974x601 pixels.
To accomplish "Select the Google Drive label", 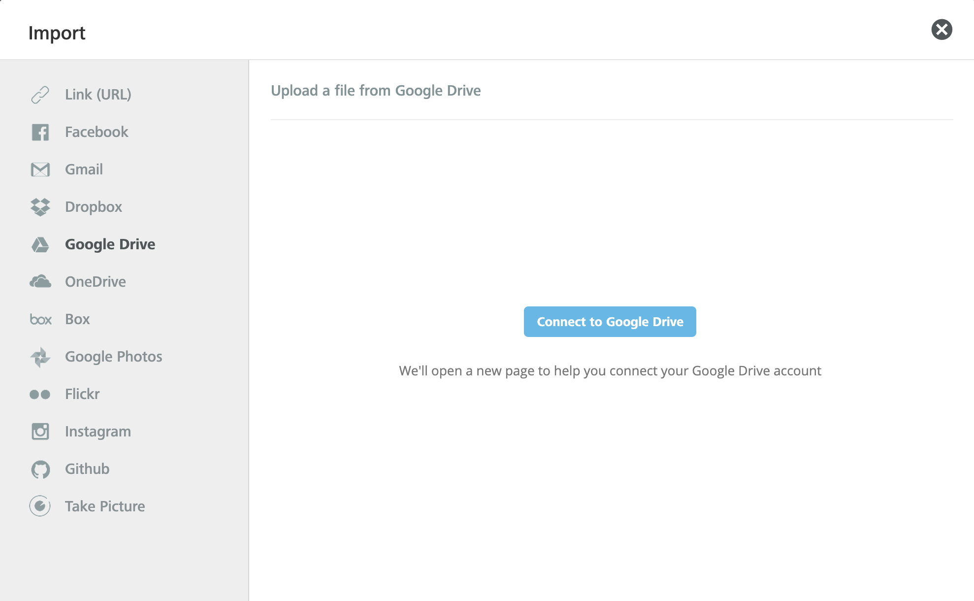I will click(x=110, y=244).
